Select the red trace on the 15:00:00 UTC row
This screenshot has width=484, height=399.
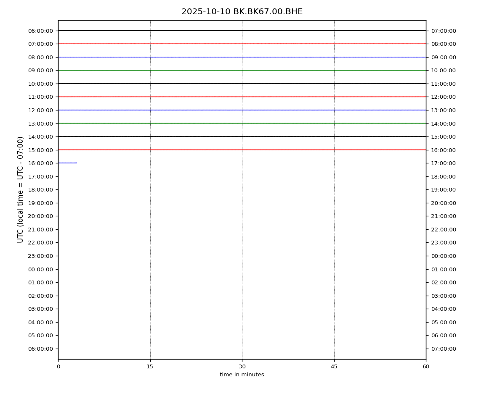242,150
